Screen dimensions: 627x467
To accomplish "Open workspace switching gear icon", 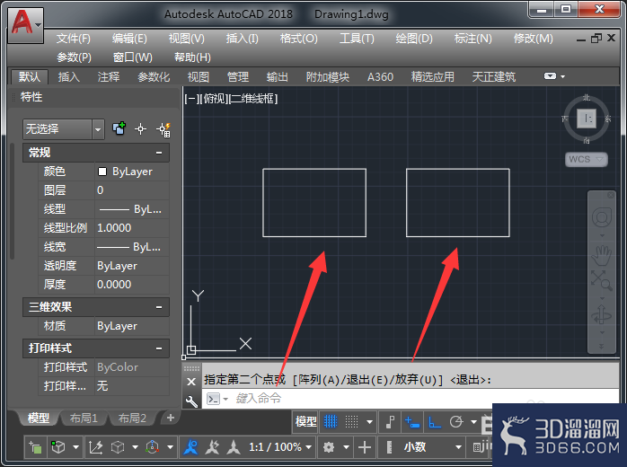I will (x=329, y=447).
